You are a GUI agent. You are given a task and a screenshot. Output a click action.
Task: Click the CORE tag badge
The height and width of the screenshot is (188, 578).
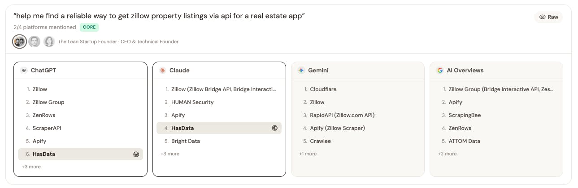(x=89, y=27)
